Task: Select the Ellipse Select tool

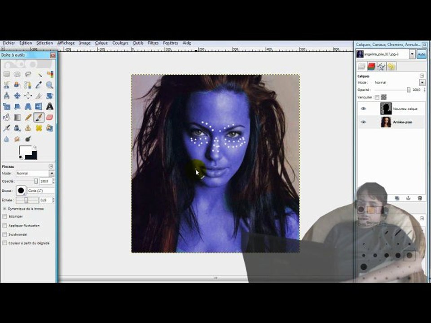Action: pyautogui.click(x=18, y=74)
